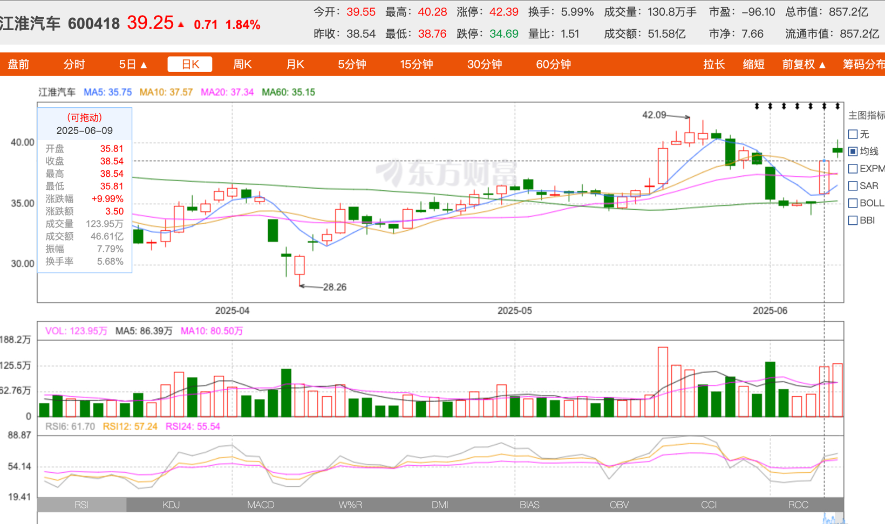
Task: Click 拉长 to stretch the chart
Action: [x=714, y=65]
